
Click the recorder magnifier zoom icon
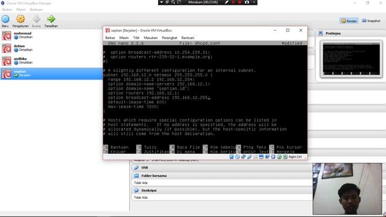click(x=173, y=2)
